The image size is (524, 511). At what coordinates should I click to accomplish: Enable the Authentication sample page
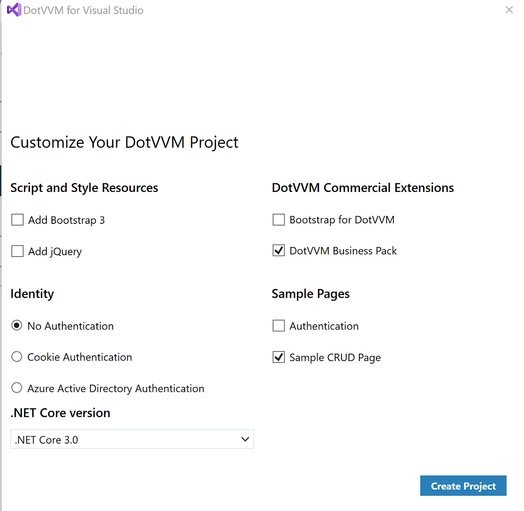click(x=278, y=325)
